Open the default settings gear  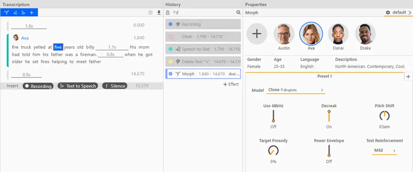(x=388, y=13)
